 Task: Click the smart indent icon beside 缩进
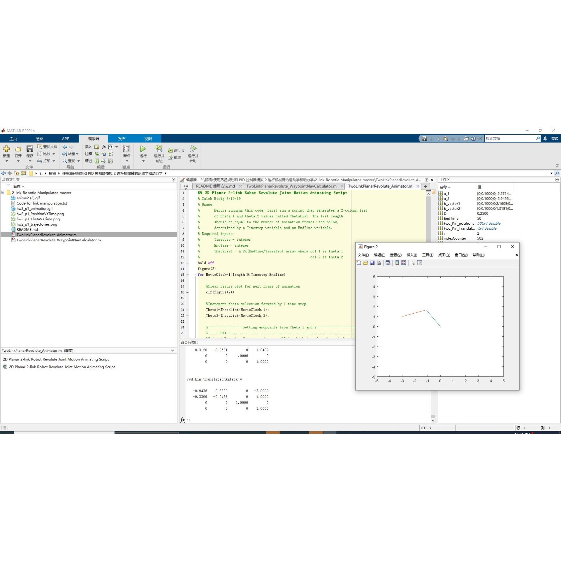tap(97, 161)
